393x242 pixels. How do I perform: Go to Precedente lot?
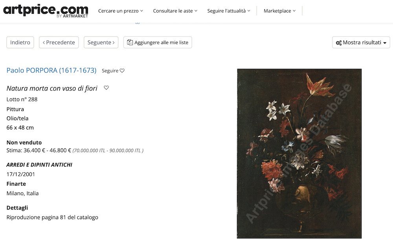(x=59, y=42)
